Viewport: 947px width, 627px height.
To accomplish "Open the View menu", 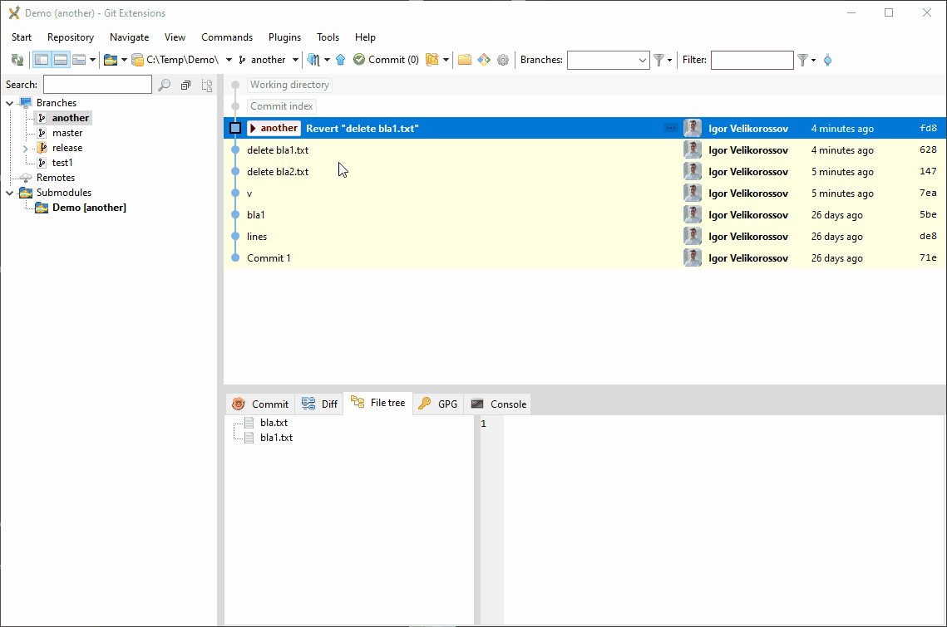I will pos(175,37).
